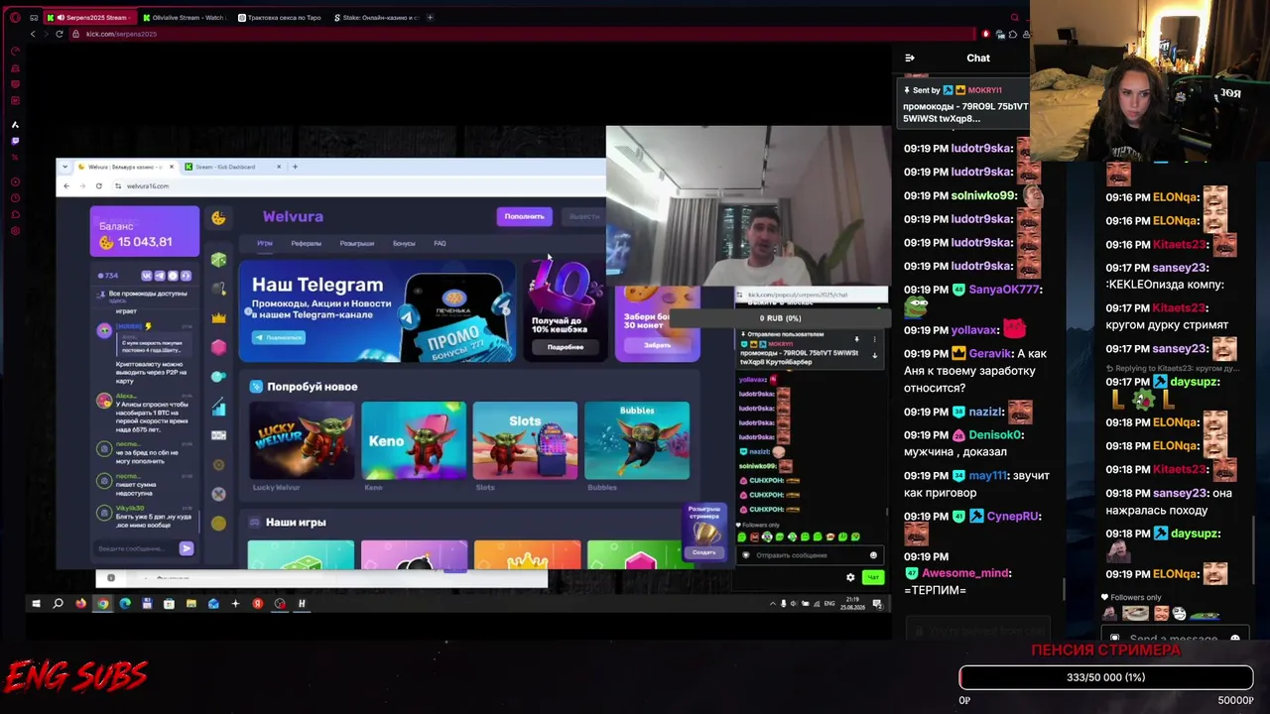Open the Lucky Welvur game thumbnail
Screen dimensions: 1270x714
[x=302, y=440]
